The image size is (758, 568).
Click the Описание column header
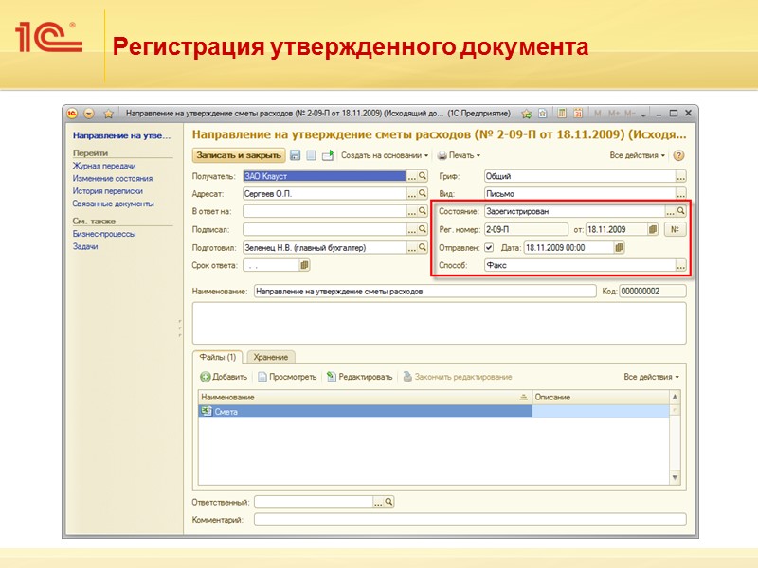pos(601,397)
